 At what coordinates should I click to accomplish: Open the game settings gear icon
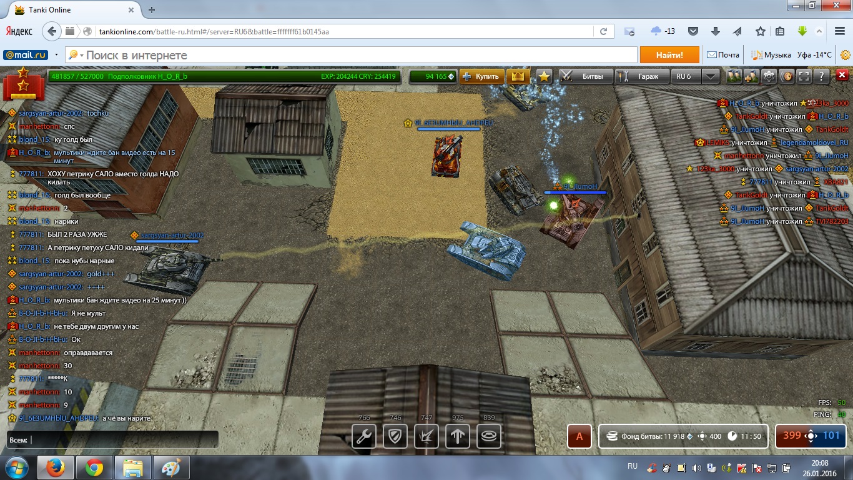tap(769, 76)
